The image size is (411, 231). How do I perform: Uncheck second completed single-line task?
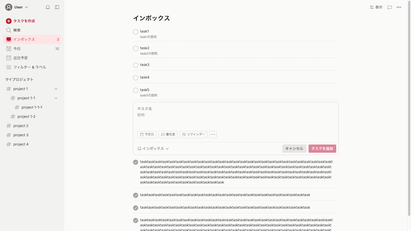click(136, 195)
